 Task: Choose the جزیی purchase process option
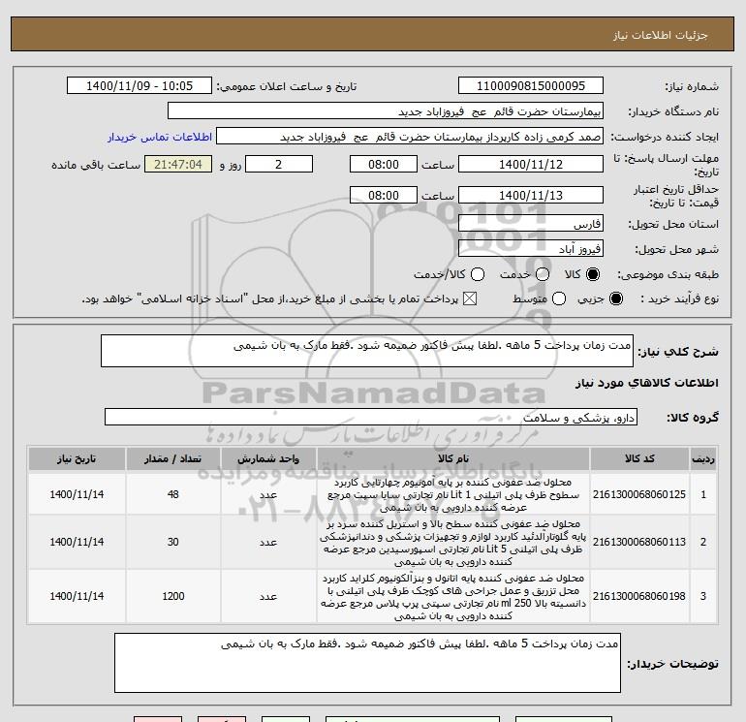[615, 298]
